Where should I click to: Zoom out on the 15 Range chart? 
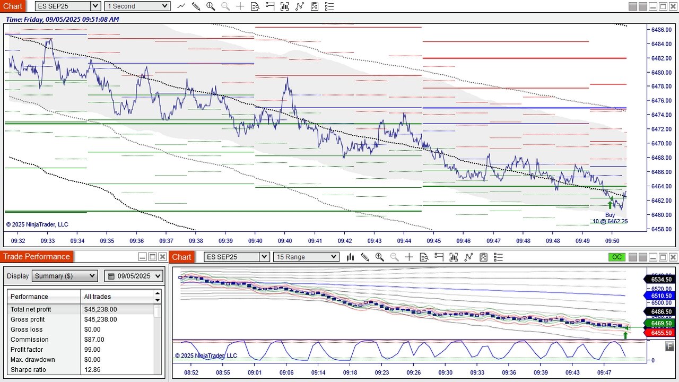[395, 257]
